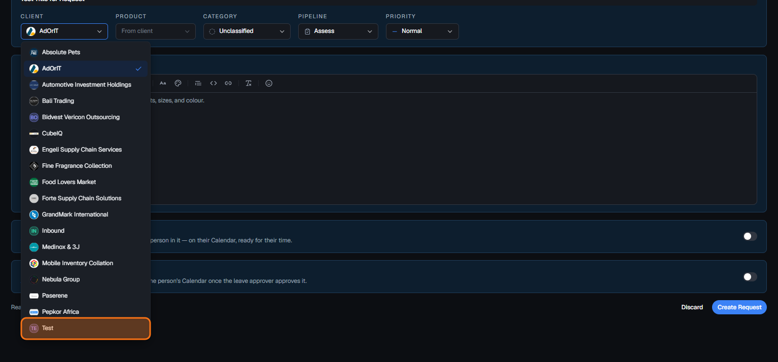Choose Forte Supply Chain Solutions
The width and height of the screenshot is (778, 362).
pyautogui.click(x=86, y=198)
